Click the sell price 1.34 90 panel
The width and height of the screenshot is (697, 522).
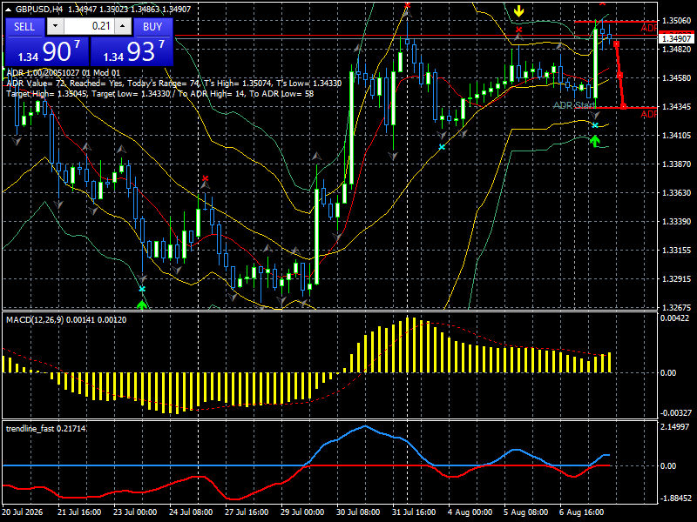(47, 51)
